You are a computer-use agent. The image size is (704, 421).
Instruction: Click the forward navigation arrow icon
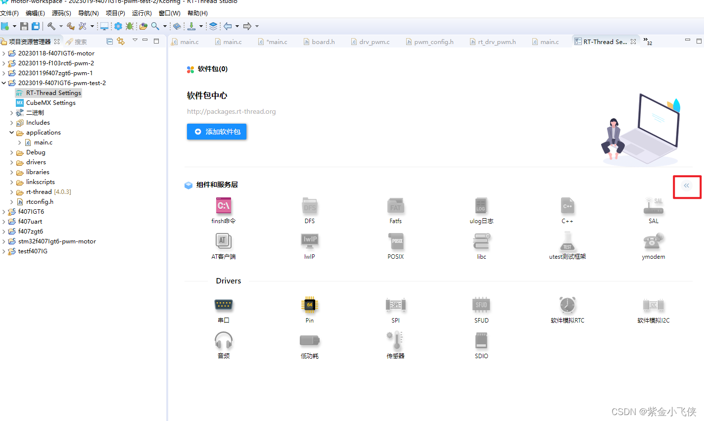[x=247, y=26]
